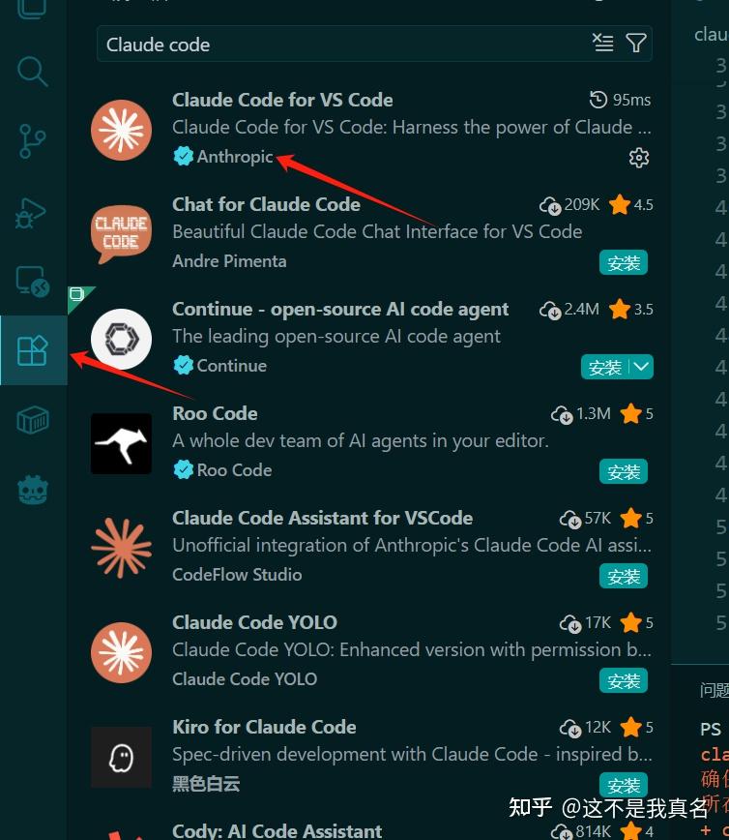Expand the Continue install options dropdown arrow
The image size is (729, 840).
click(641, 367)
